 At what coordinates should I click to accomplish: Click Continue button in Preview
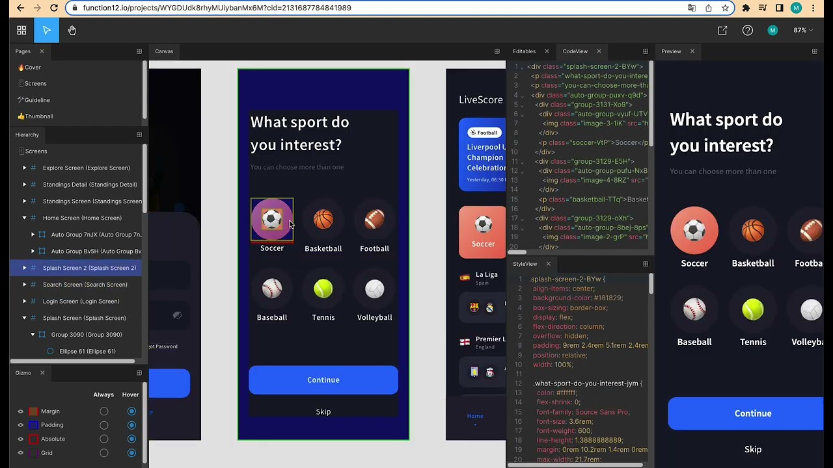pos(746,413)
